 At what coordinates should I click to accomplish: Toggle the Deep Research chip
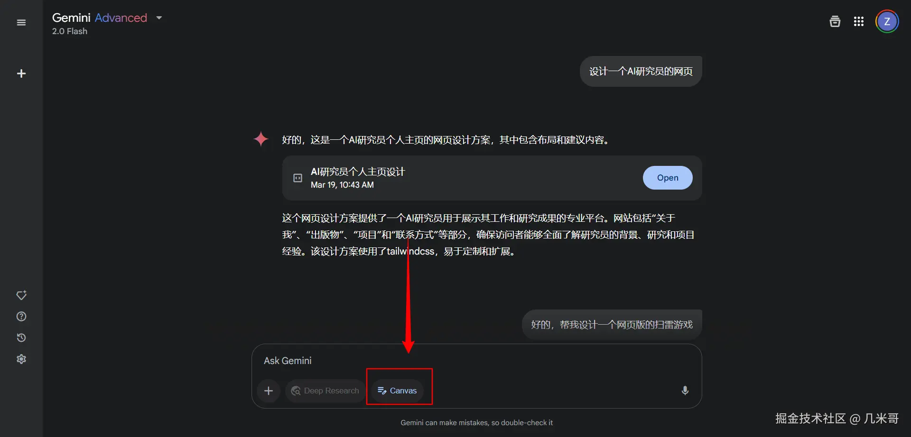325,391
